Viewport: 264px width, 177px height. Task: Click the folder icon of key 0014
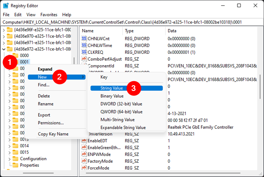point(15,146)
